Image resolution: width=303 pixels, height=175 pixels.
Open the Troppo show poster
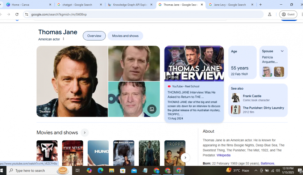[x=175, y=153]
